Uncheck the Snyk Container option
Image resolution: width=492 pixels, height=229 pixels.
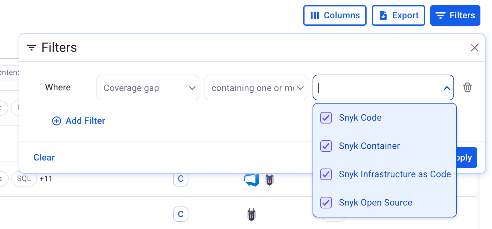click(326, 146)
